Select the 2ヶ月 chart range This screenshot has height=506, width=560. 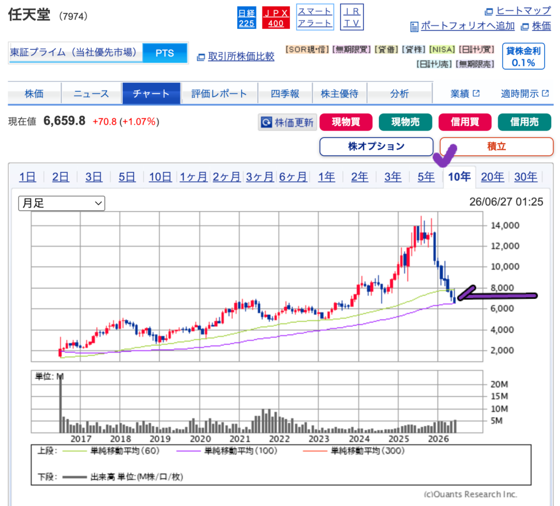(226, 176)
